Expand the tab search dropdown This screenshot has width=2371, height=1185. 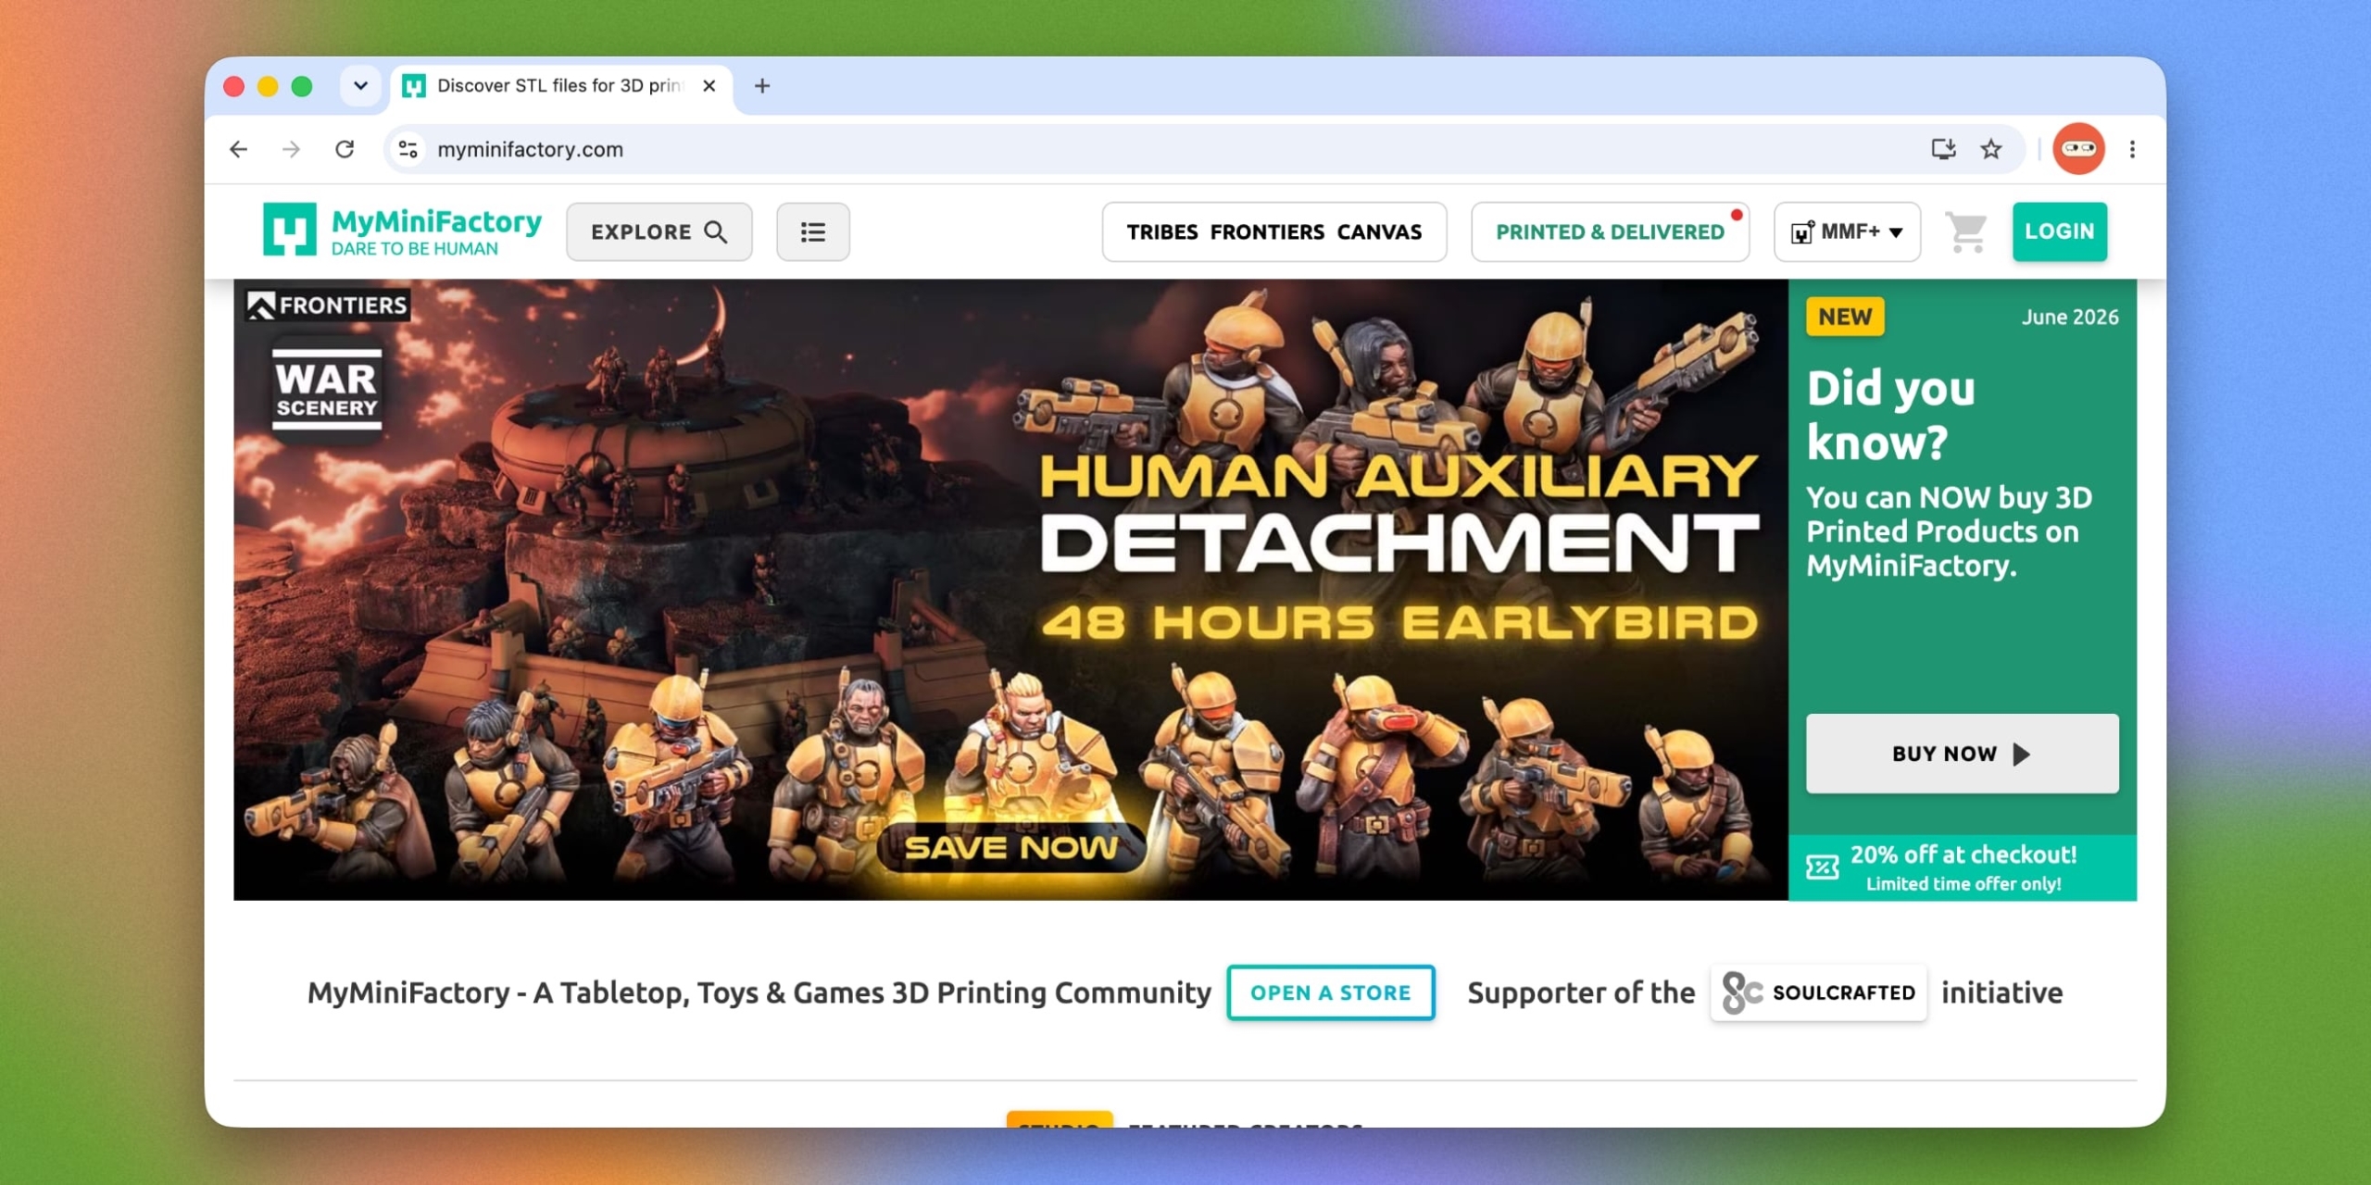pyautogui.click(x=360, y=86)
